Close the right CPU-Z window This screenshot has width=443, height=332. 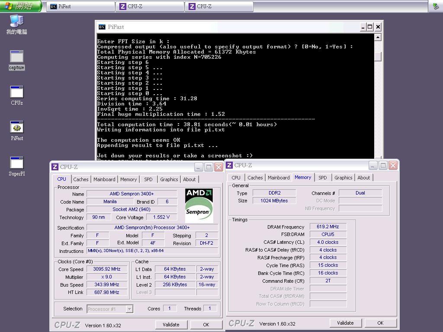pos(393,166)
